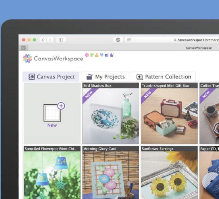The width and height of the screenshot is (219, 199).
Task: Click the Canvas Project notebook icon
Action: [x=32, y=77]
